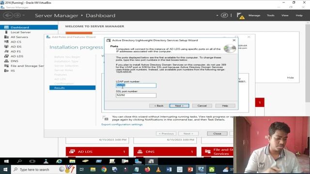Select Local Server in the sidebar
The image size is (310, 174).
(20, 32)
